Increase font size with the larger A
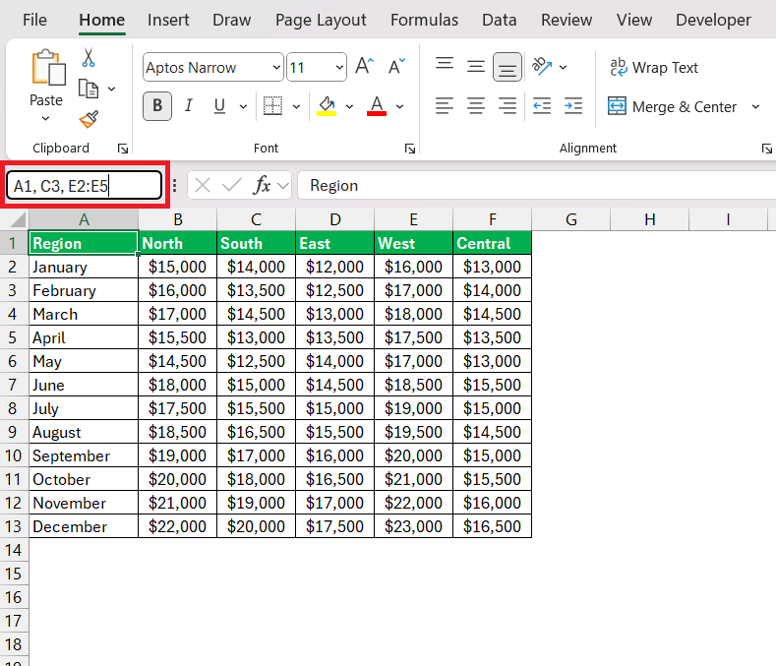 click(x=364, y=66)
